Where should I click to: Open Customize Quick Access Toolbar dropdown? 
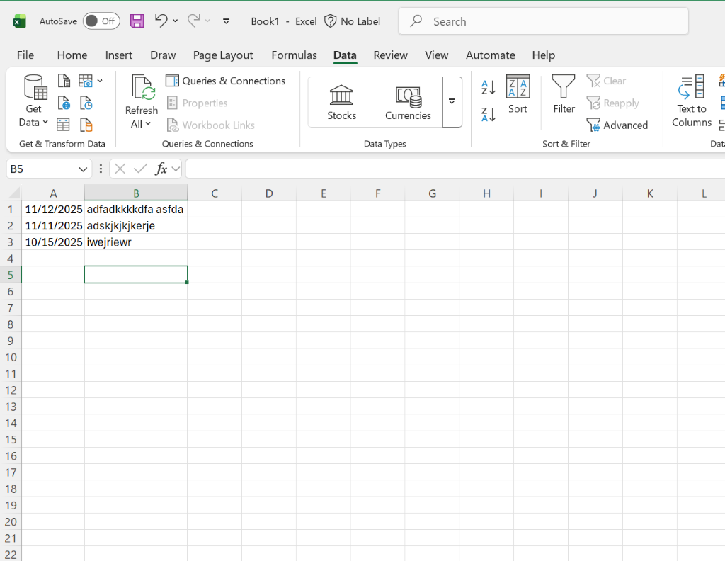226,21
